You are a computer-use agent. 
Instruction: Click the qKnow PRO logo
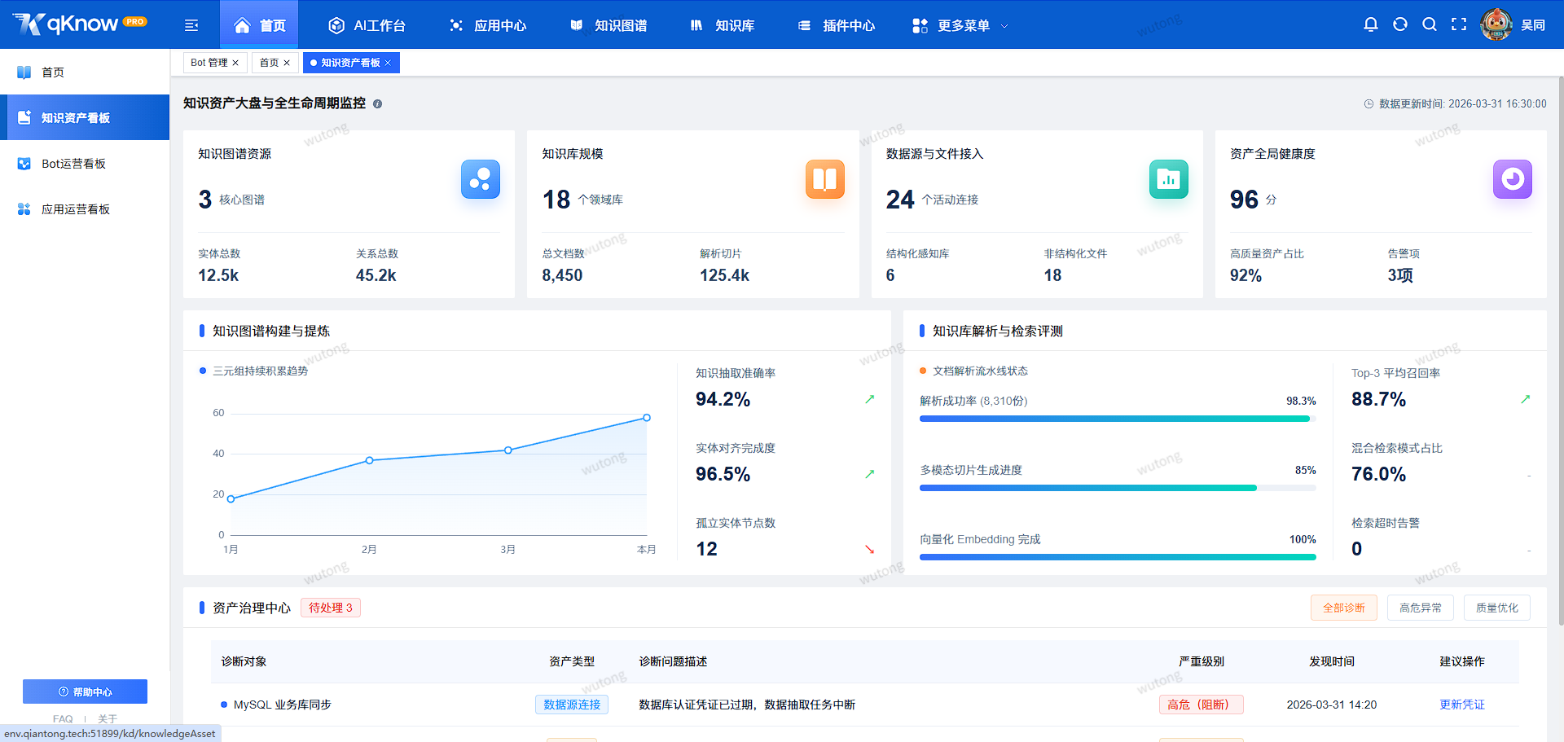[x=80, y=24]
